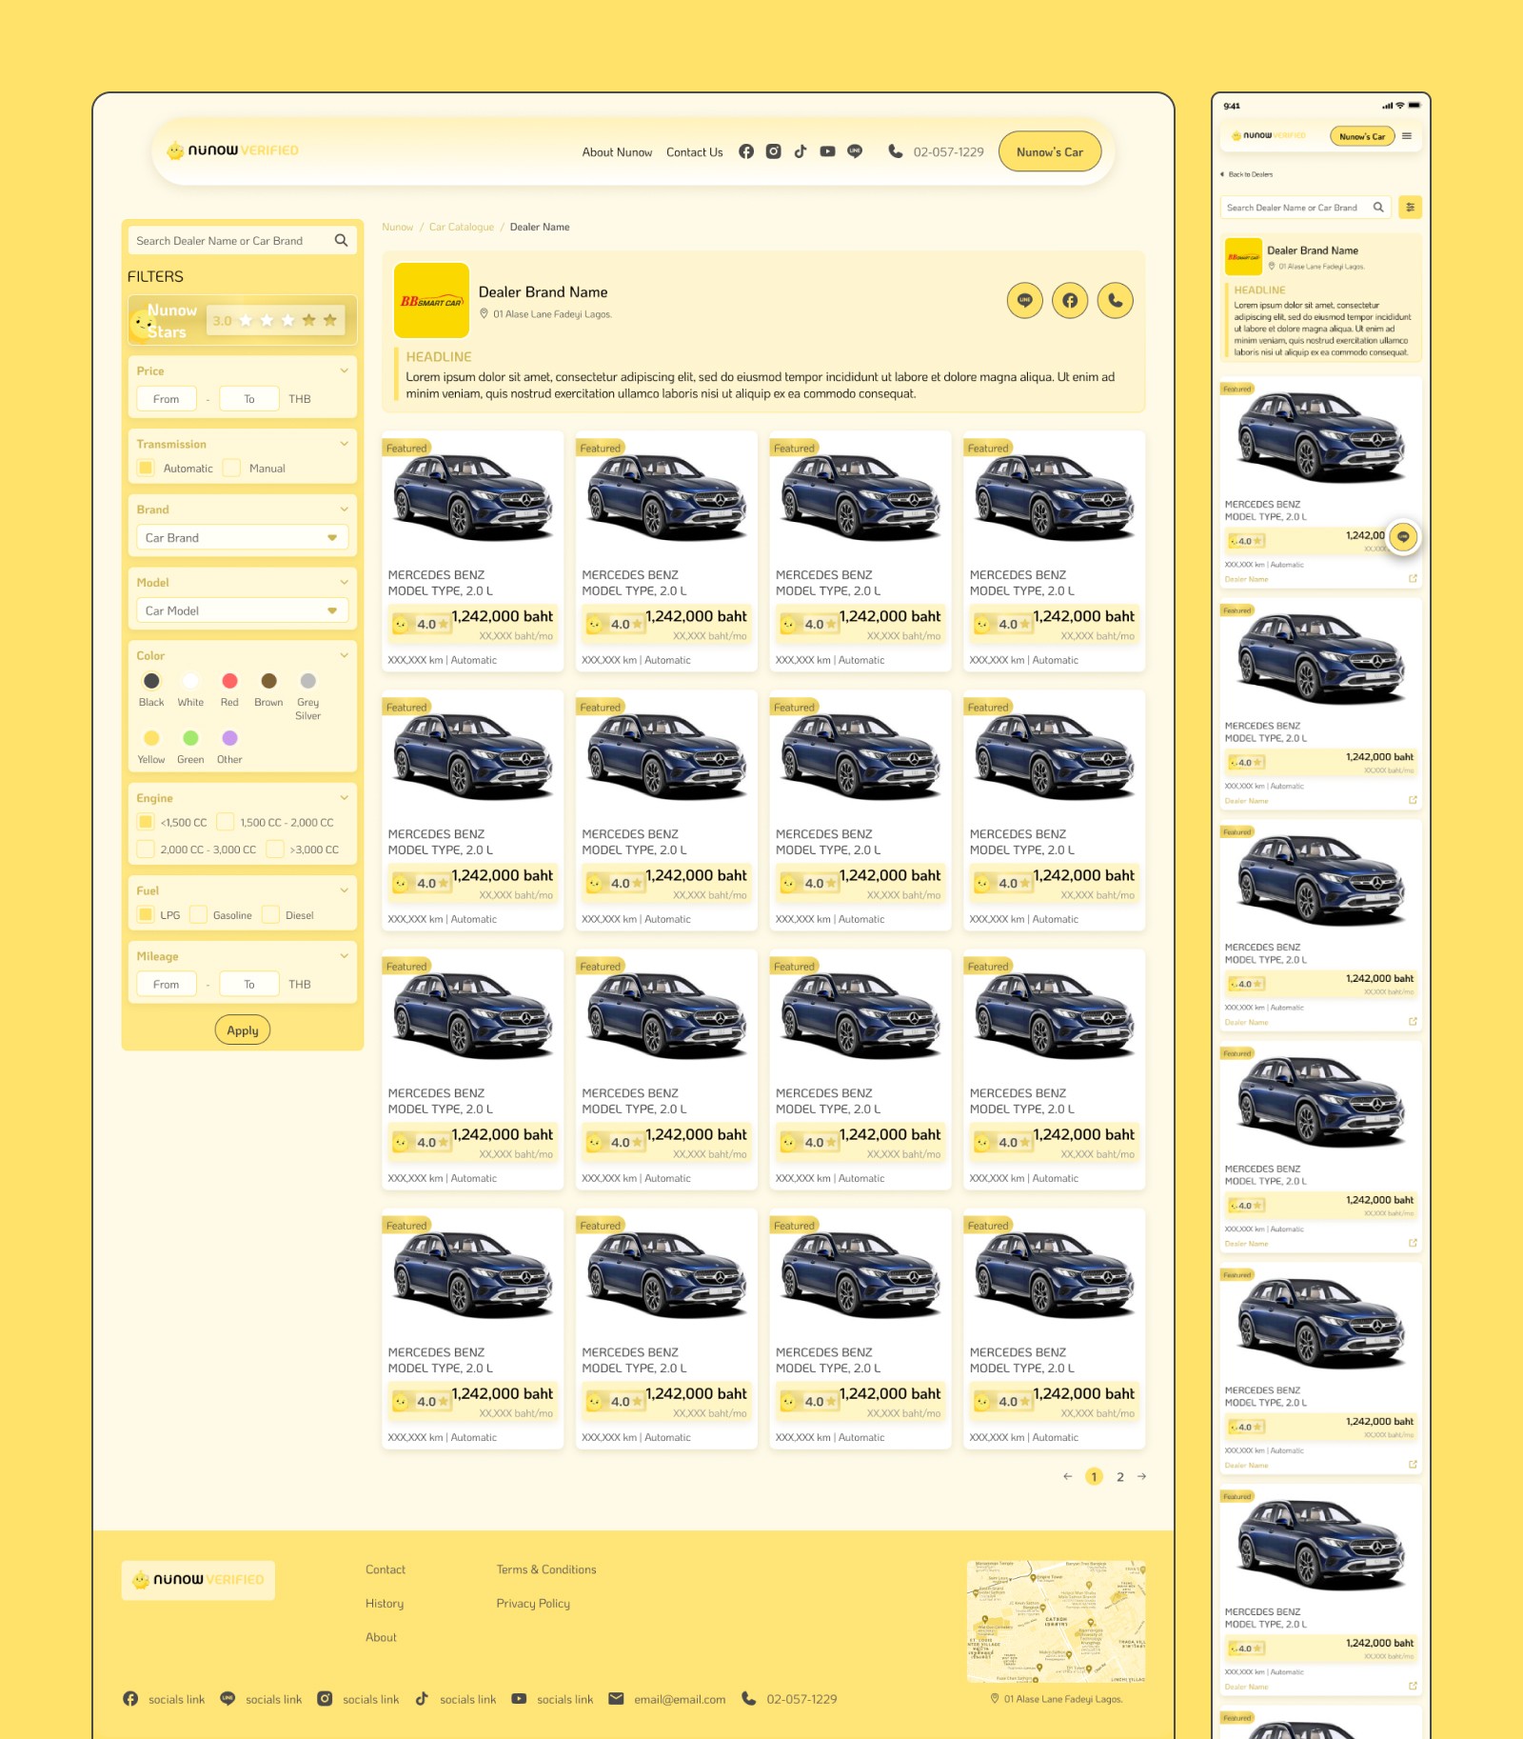The height and width of the screenshot is (1739, 1523).
Task: Open dealer's round Facebook button
Action: pyautogui.click(x=1070, y=301)
